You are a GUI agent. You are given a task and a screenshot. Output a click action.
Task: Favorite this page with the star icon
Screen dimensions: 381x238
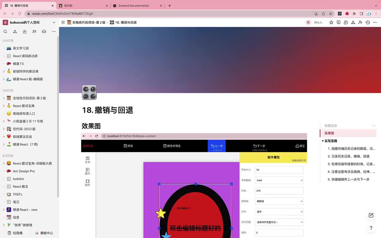point(331,22)
